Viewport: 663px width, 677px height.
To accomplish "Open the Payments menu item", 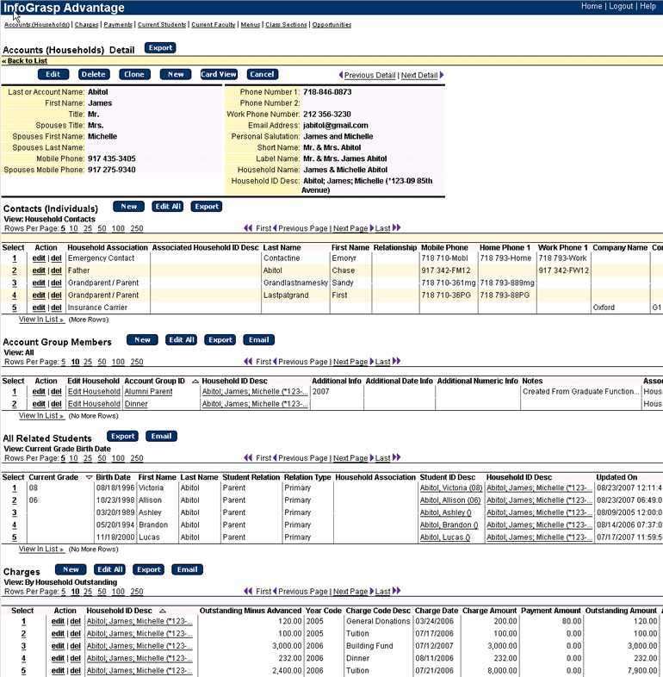I will coord(118,25).
